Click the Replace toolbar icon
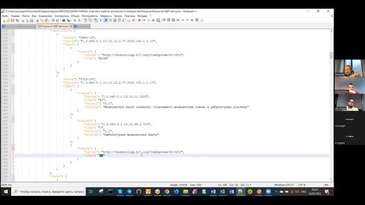The image size is (365, 205). point(68,20)
